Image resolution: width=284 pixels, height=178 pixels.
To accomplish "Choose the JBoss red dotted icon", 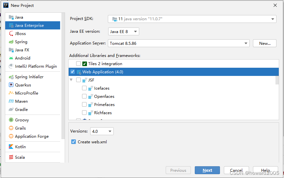I will tap(11, 33).
